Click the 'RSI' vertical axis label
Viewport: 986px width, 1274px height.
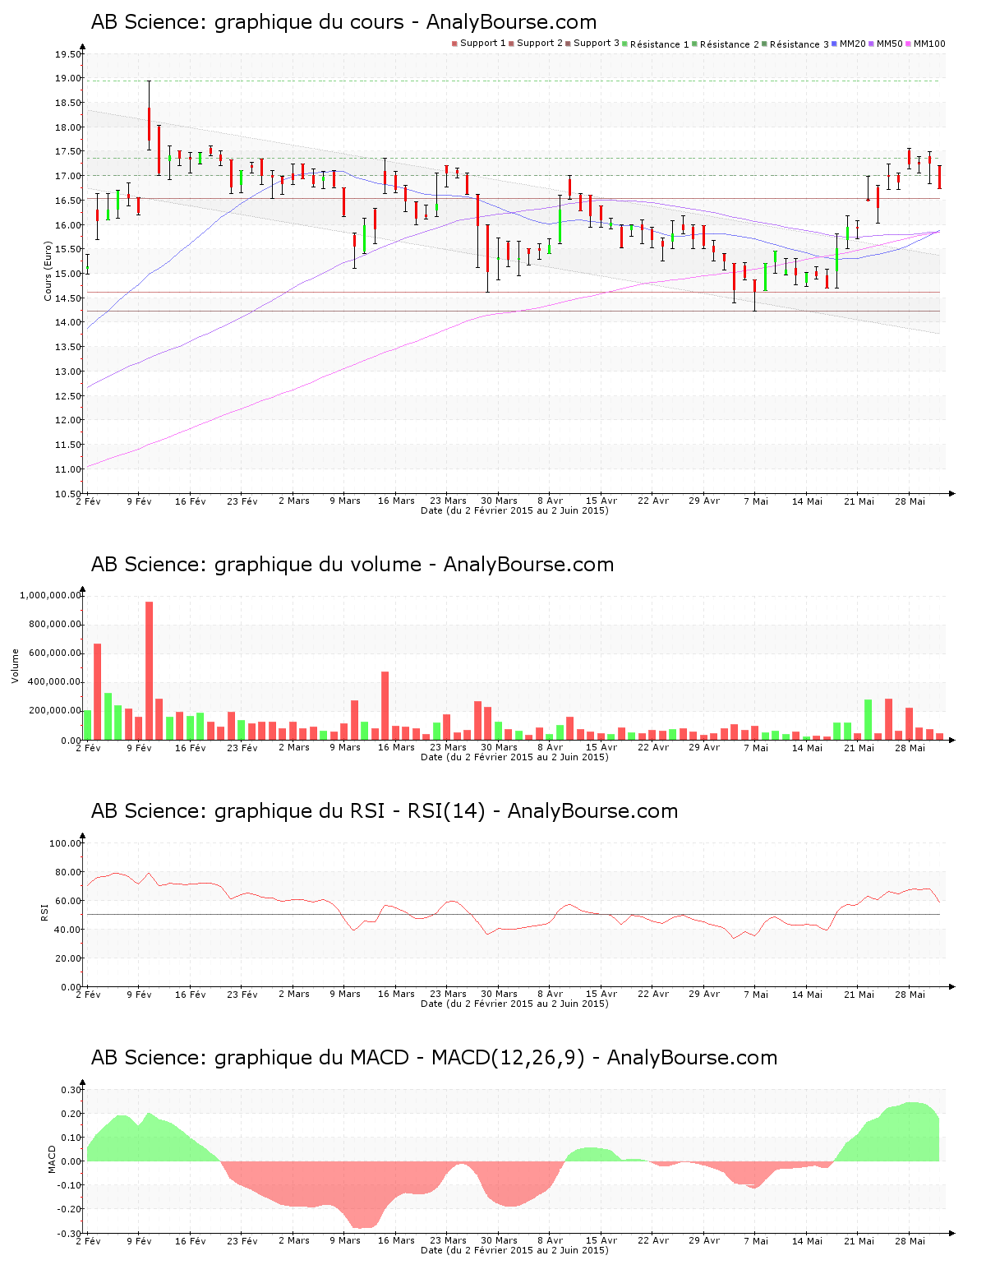click(44, 912)
